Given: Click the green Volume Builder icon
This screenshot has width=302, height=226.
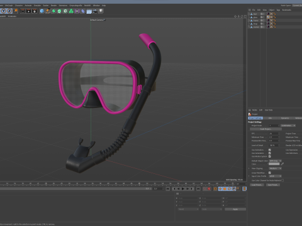Looking at the screenshot, I should [x=71, y=11].
